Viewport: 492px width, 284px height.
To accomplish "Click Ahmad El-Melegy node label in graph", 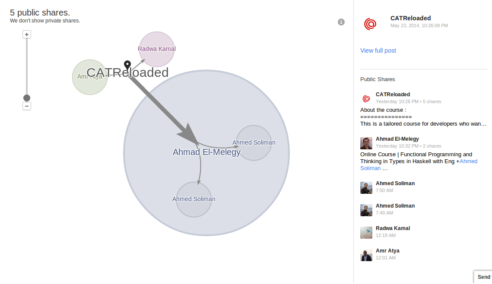I will tap(206, 152).
